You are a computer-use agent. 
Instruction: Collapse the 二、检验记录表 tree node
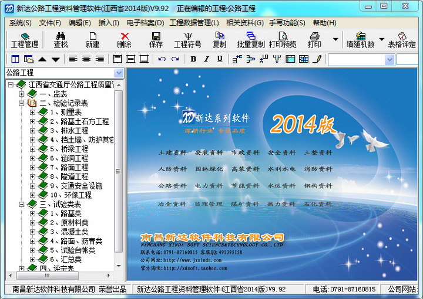pyautogui.click(x=21, y=103)
